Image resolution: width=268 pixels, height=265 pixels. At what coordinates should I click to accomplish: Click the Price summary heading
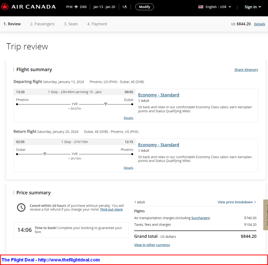[x=34, y=193]
